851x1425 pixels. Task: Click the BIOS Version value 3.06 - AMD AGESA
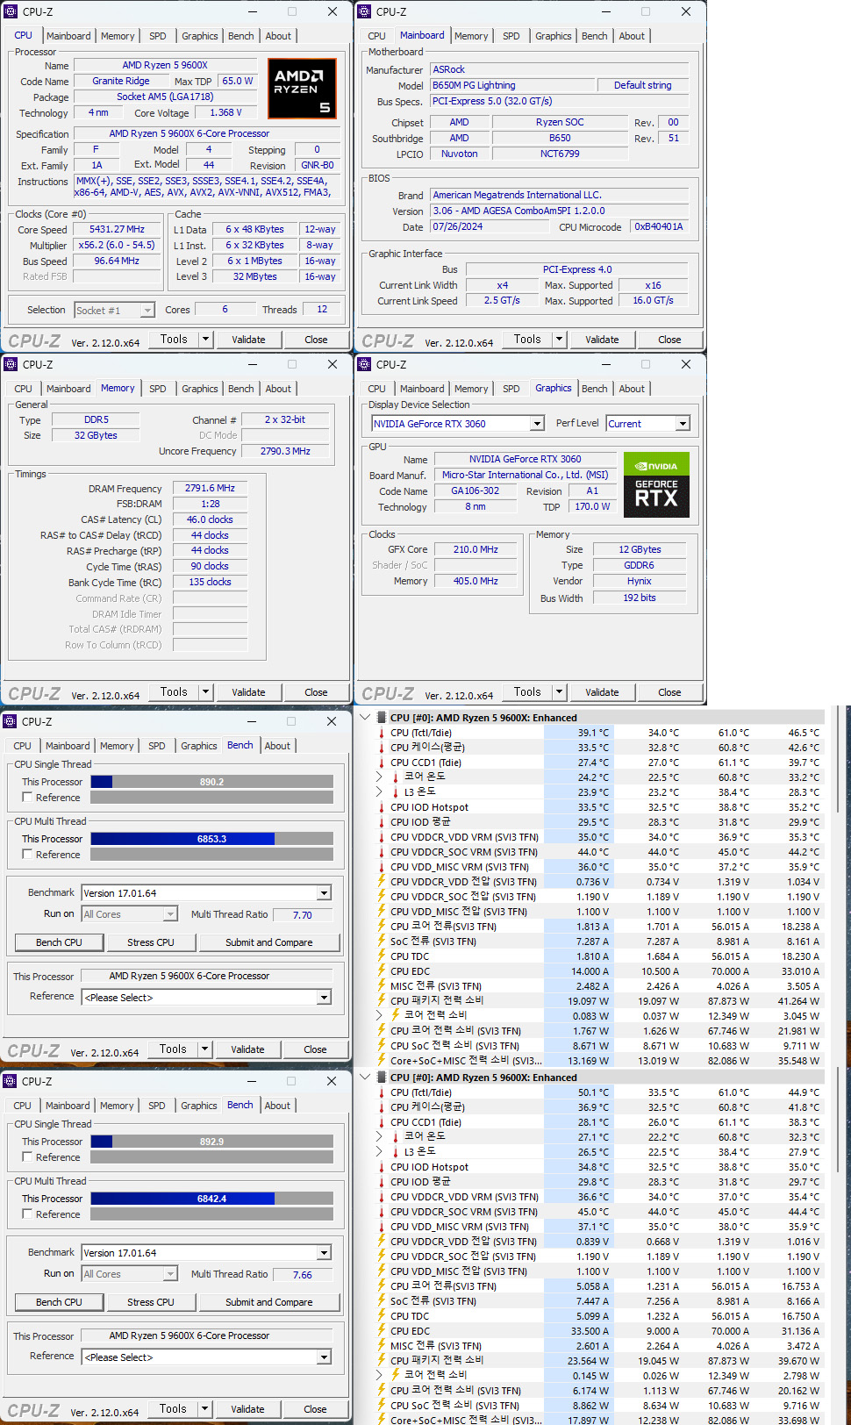click(559, 211)
